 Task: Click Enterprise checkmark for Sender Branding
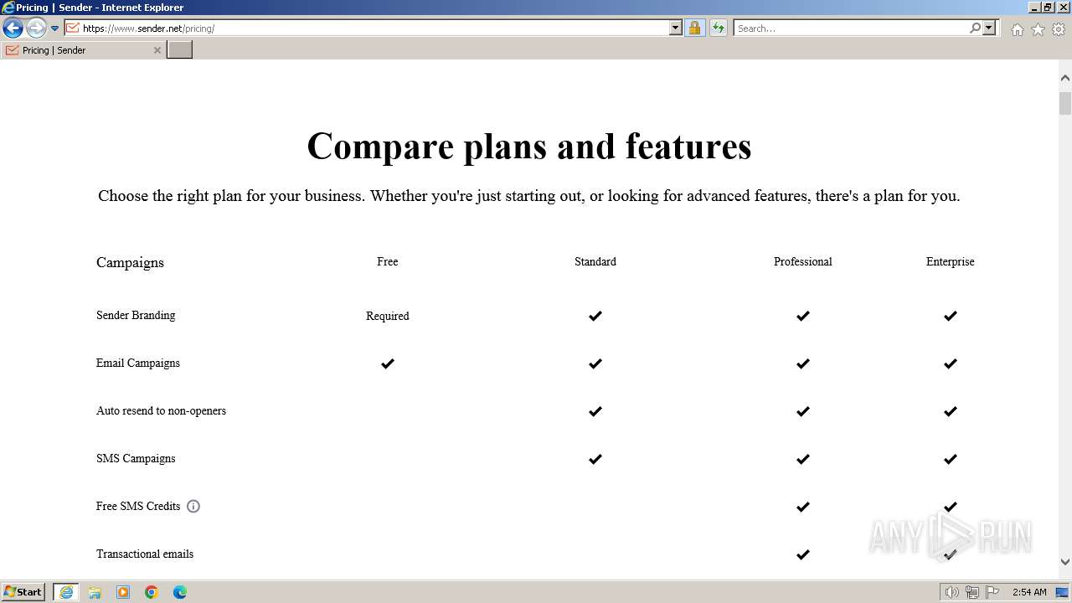coord(951,316)
